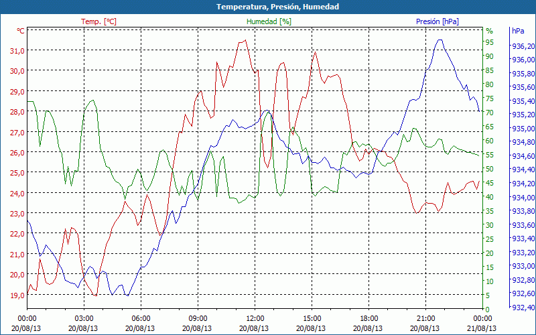
Task: Click humidity axis value 25
Action: (490, 239)
